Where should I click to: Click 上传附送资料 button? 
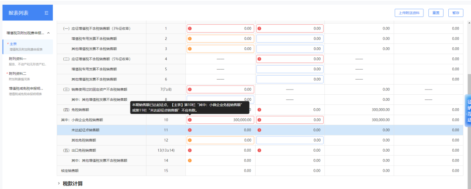point(409,13)
